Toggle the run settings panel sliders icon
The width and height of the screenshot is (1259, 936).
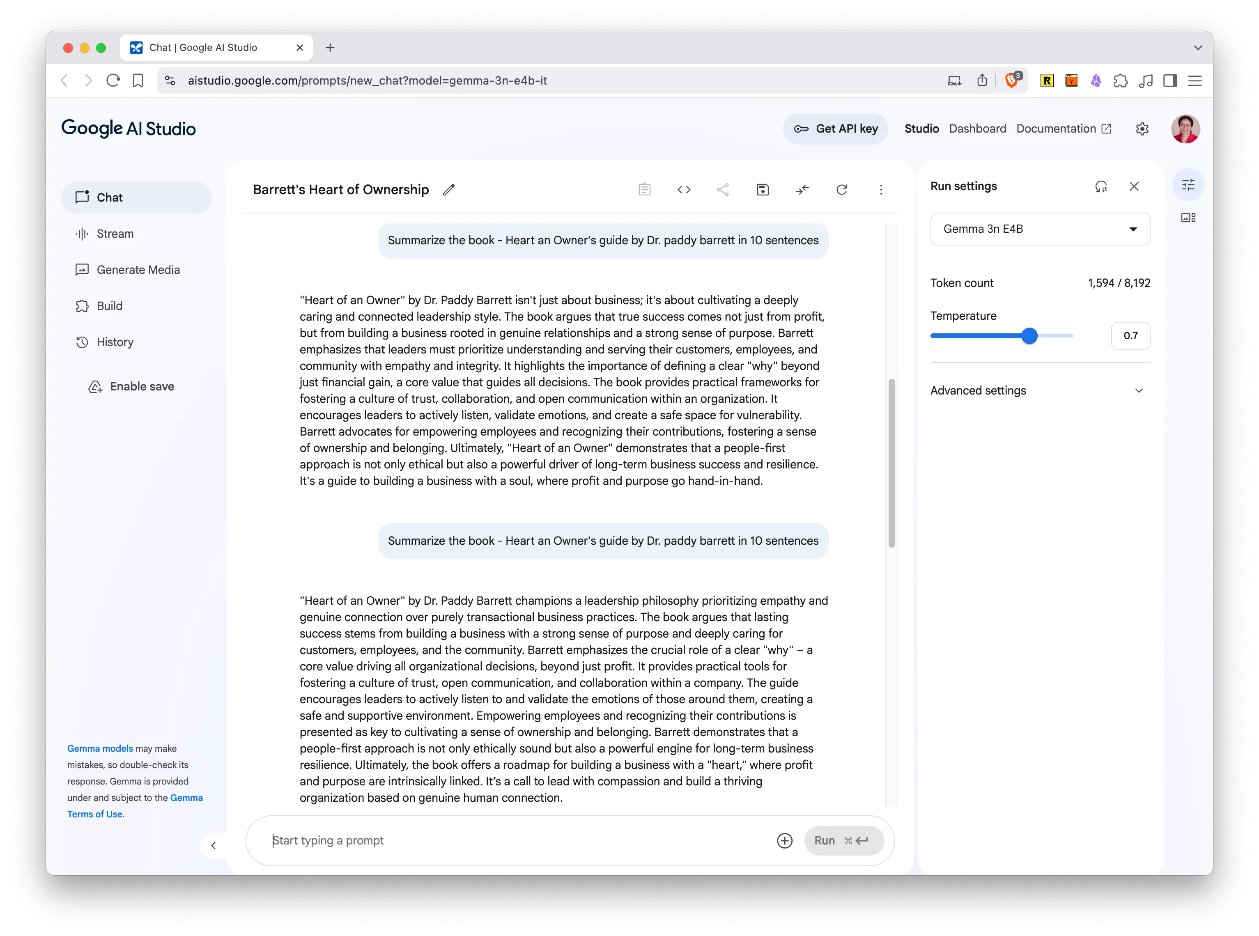(x=1188, y=185)
